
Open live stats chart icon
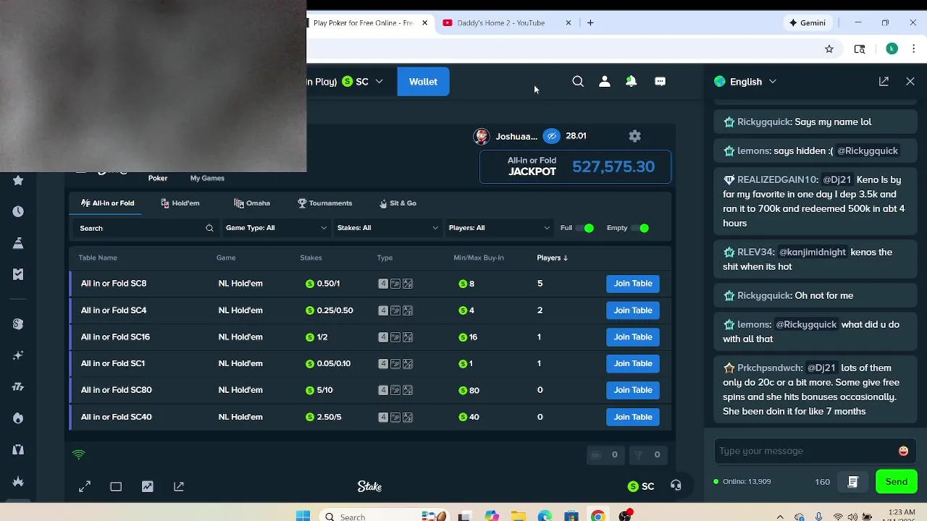[x=148, y=486]
